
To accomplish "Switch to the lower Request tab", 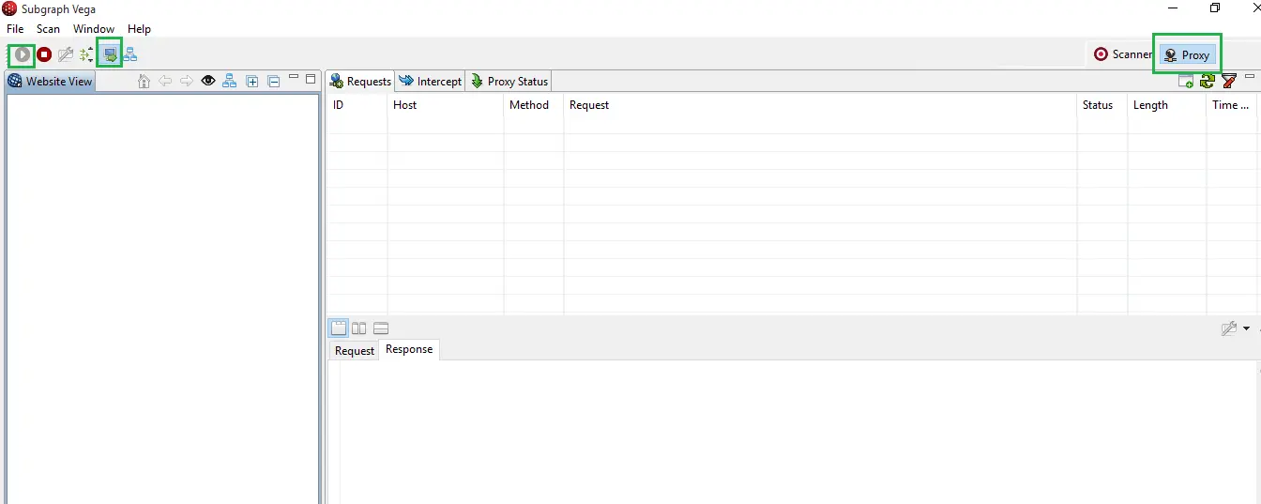I will [x=355, y=350].
